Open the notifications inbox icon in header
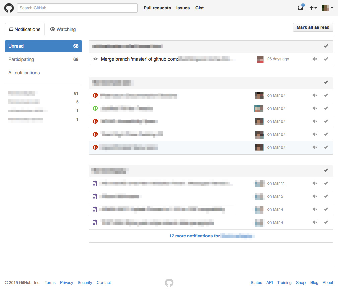338x299 pixels. (x=300, y=8)
